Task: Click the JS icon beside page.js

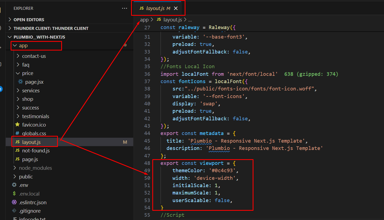Action: click(17, 159)
